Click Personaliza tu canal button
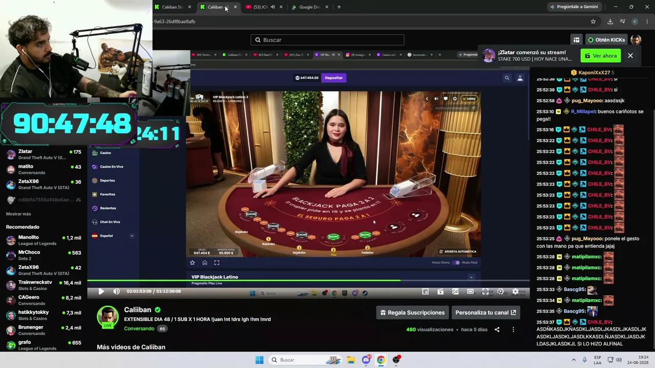 click(486, 312)
